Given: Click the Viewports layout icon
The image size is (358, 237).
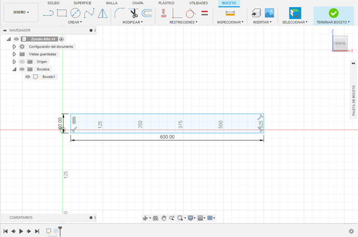Looking at the screenshot, I should click(x=210, y=218).
